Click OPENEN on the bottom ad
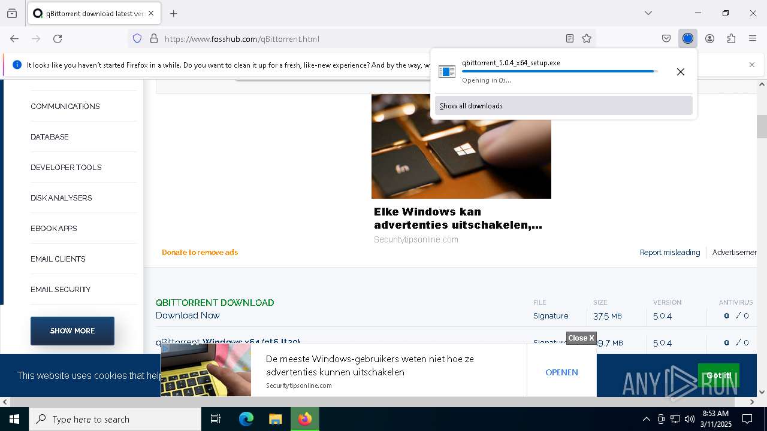The height and width of the screenshot is (431, 767). 561,372
